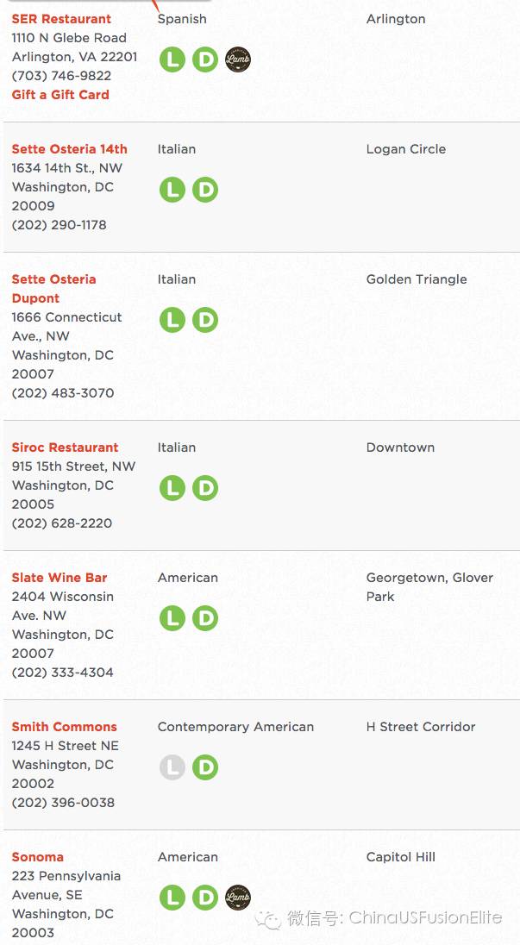
Task: Select Lunch icon under Sette Osteria 14th
Action: point(172,190)
